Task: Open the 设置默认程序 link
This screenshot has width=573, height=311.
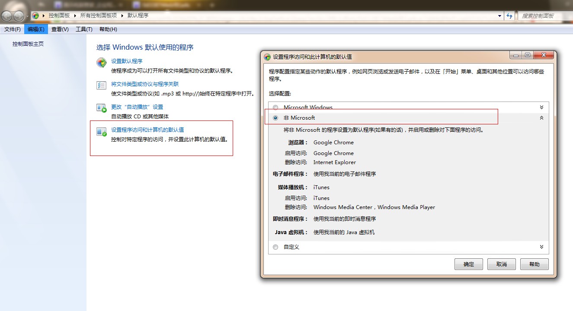Action: (127, 61)
